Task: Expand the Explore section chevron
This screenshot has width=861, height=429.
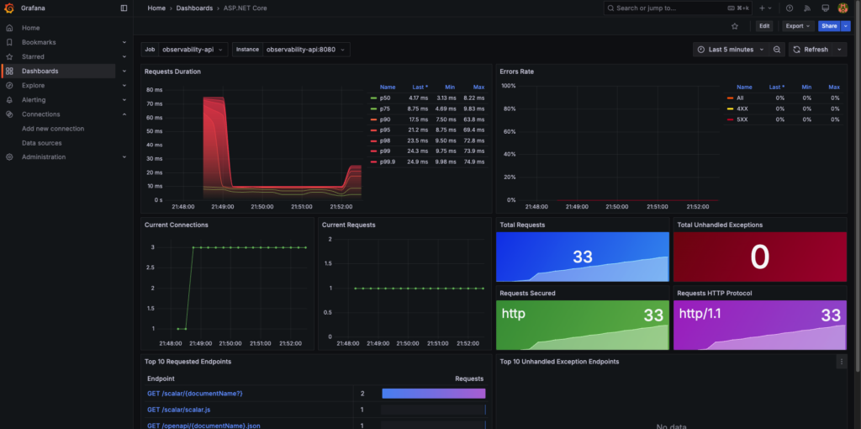Action: click(124, 86)
